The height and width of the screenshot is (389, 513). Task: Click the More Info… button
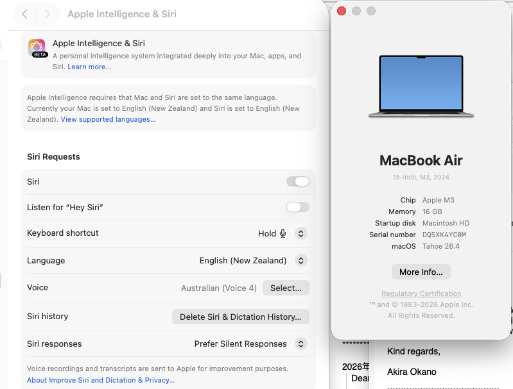coord(421,272)
